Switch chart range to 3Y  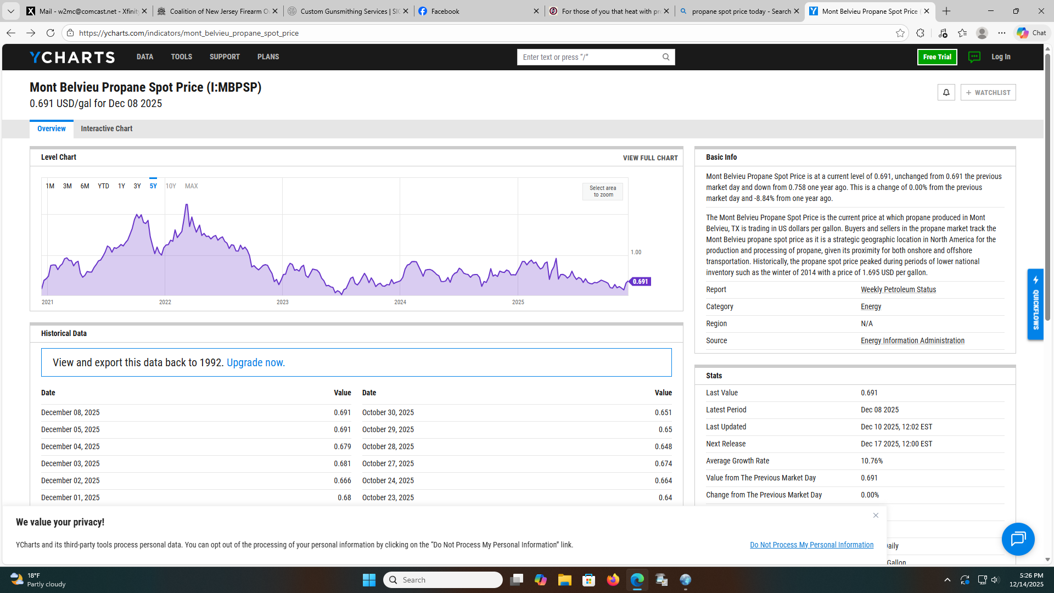(137, 186)
